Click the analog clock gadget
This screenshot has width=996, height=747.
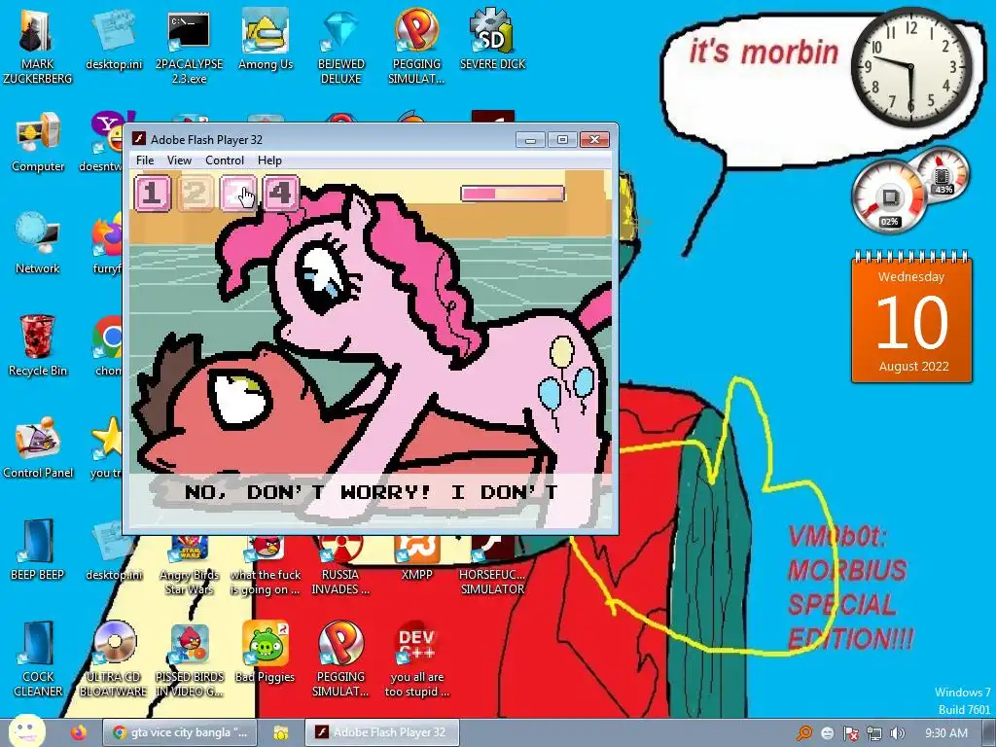(x=910, y=65)
